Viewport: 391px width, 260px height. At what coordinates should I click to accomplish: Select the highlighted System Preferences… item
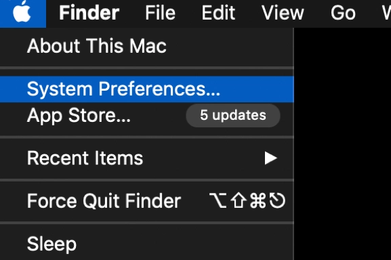click(147, 89)
